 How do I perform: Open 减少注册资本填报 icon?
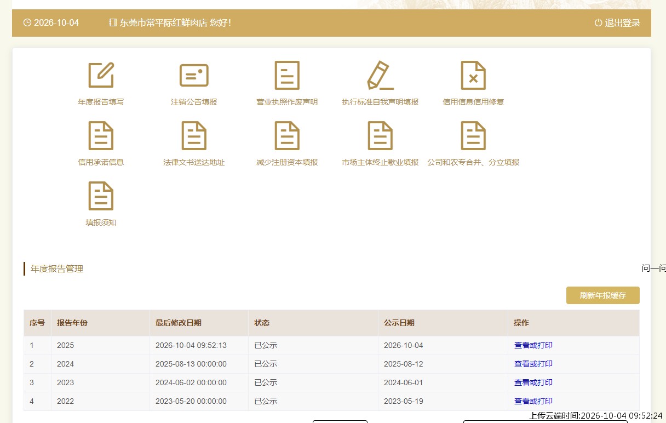tap(287, 135)
